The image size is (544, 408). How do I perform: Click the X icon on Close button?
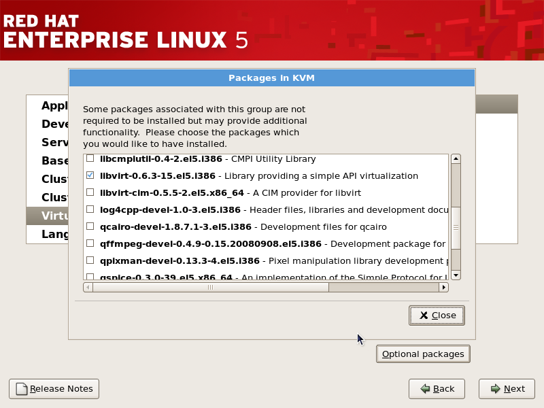click(x=424, y=316)
